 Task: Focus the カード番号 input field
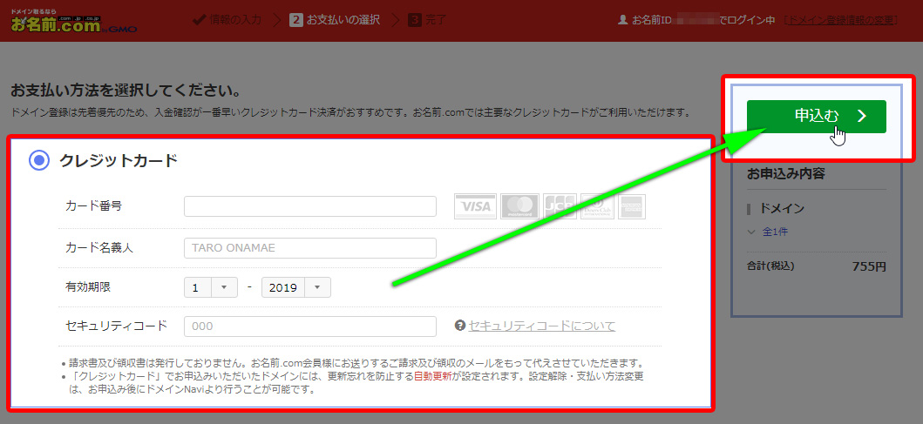tap(309, 206)
